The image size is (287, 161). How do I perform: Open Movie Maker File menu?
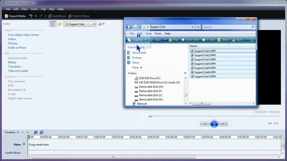(x=8, y=9)
